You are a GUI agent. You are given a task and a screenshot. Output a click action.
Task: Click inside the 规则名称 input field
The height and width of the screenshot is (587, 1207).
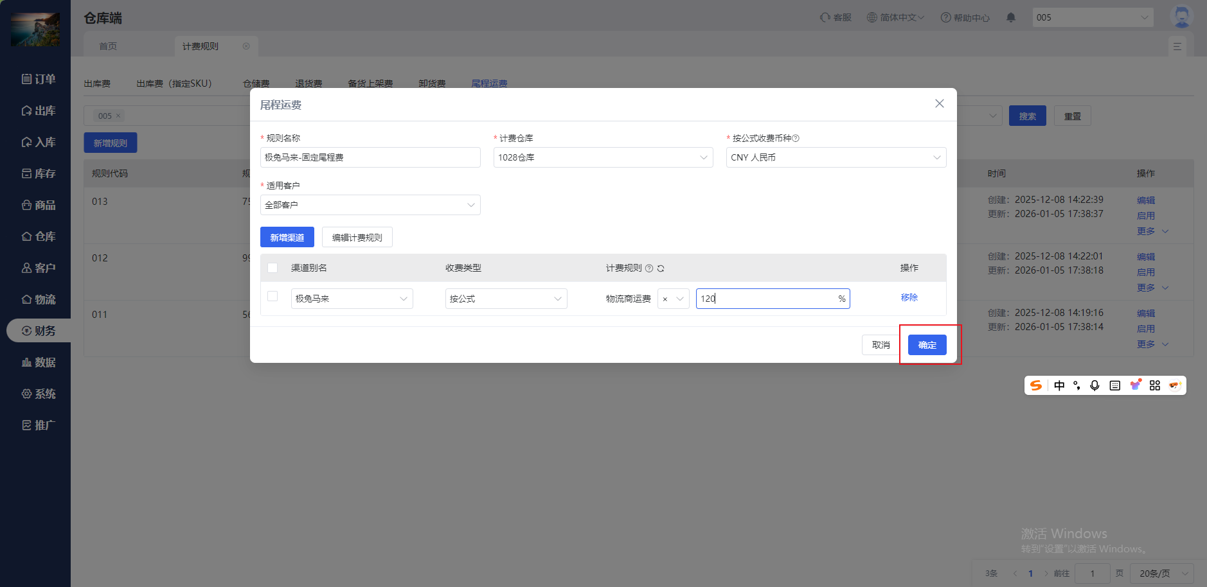point(370,157)
